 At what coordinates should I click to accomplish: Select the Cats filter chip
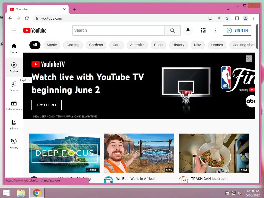[x=117, y=45]
